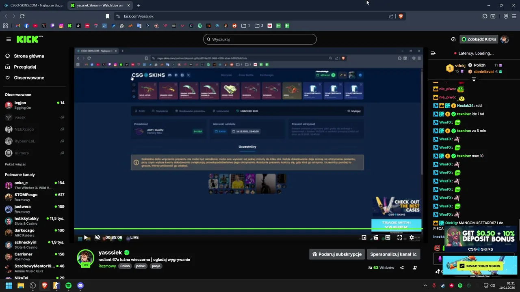Image resolution: width=520 pixels, height=292 pixels.
Task: Open File Explorer from taskbar
Action: pyautogui.click(x=21, y=286)
